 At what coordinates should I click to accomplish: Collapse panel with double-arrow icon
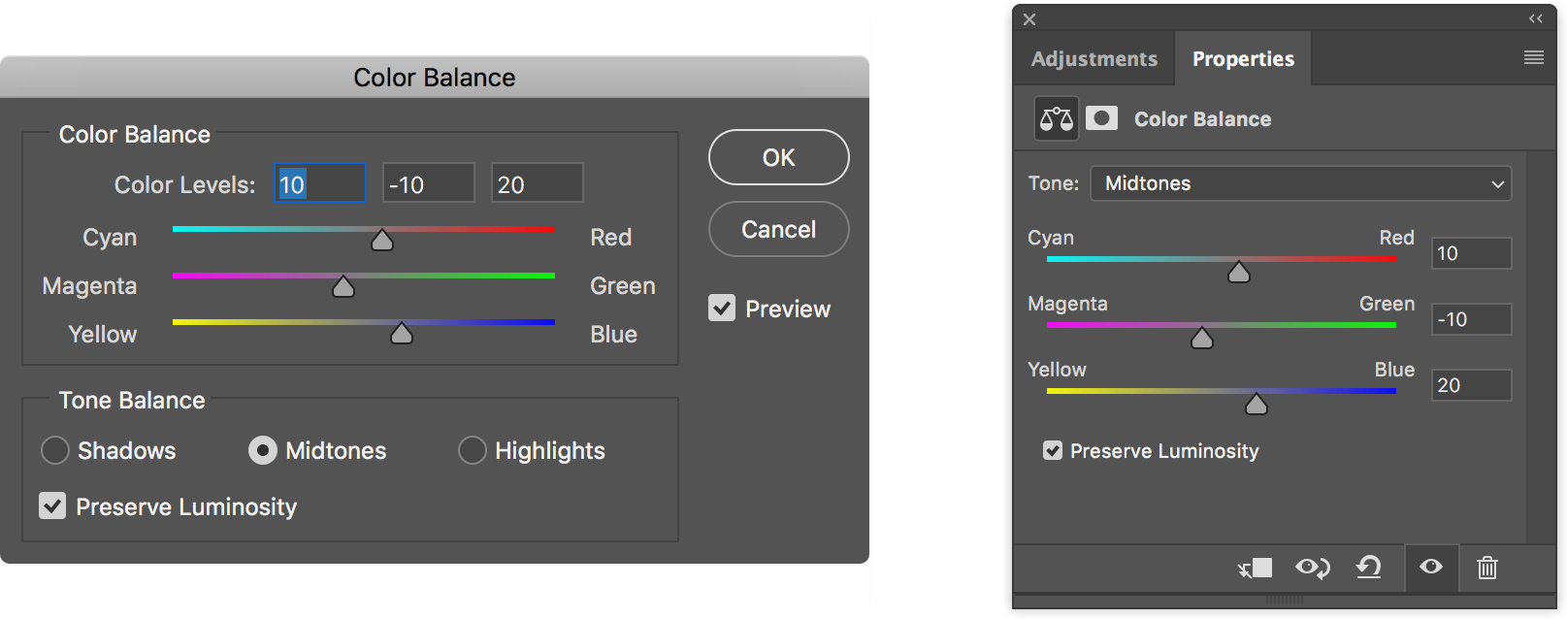[x=1536, y=18]
